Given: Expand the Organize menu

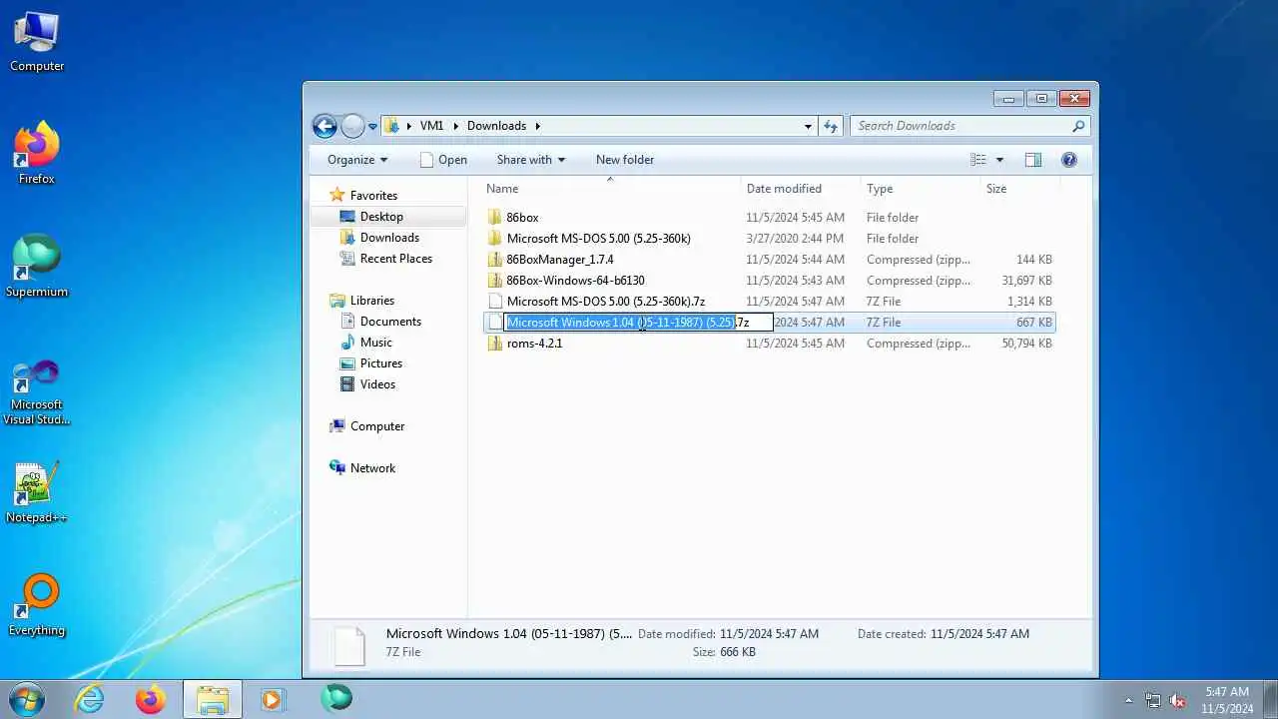Looking at the screenshot, I should (357, 160).
